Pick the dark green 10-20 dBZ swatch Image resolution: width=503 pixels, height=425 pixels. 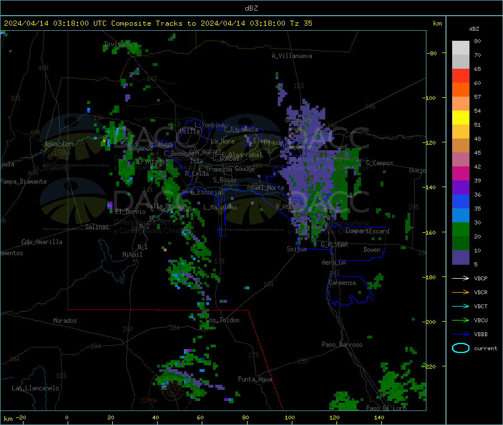461,243
